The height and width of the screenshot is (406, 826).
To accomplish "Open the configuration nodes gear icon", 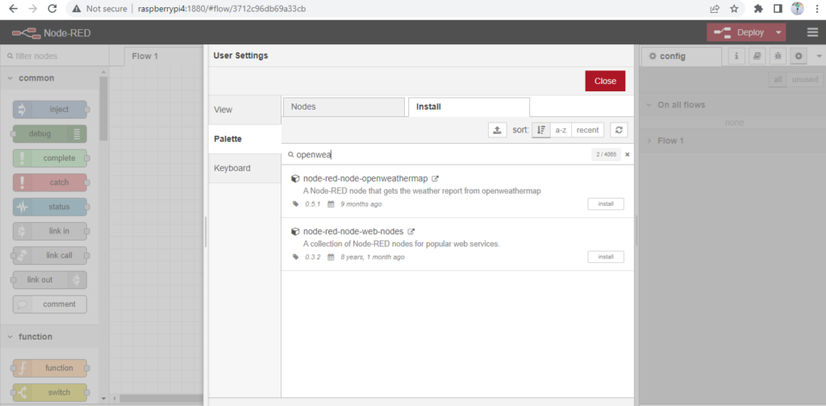I will (799, 56).
